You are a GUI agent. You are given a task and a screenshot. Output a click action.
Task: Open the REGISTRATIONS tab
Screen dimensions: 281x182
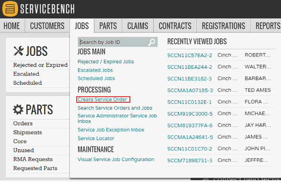coord(223,26)
